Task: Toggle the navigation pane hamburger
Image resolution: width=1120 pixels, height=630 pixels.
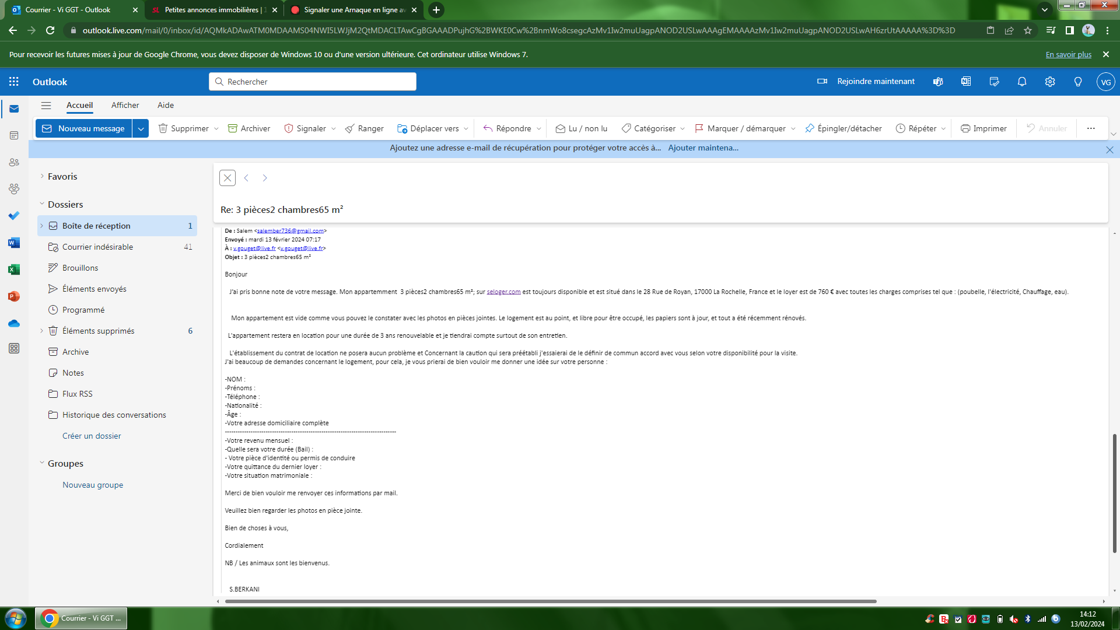Action: [x=46, y=106]
